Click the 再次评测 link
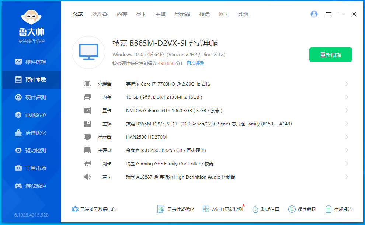 (195, 63)
